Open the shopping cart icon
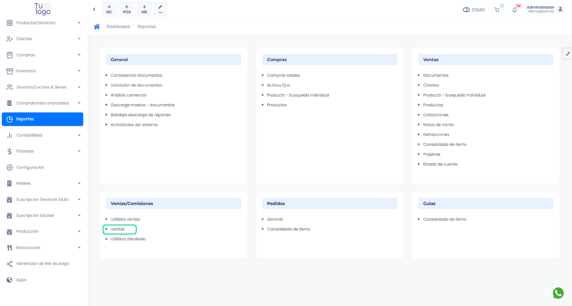 497,10
